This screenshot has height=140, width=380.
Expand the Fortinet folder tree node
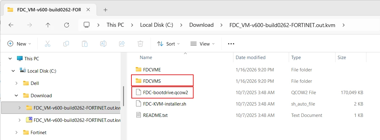(16, 132)
